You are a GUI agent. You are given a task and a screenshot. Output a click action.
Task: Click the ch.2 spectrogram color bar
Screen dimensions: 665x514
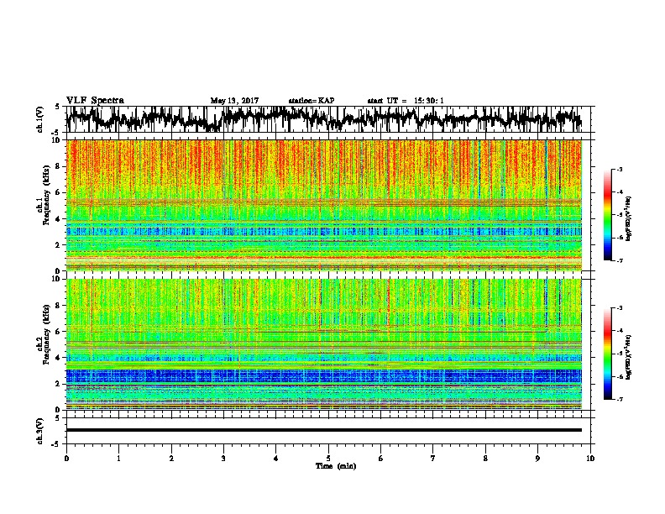pos(608,354)
